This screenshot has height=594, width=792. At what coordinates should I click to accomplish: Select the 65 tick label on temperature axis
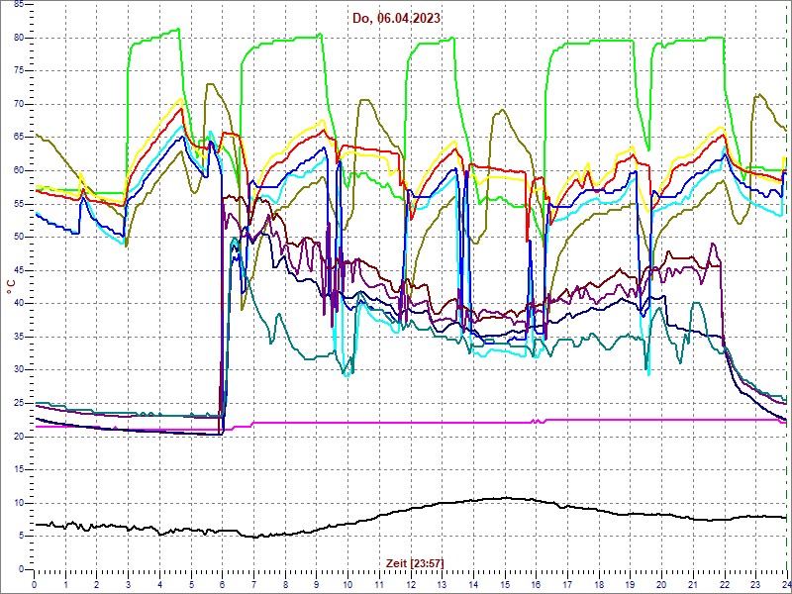[x=18, y=138]
